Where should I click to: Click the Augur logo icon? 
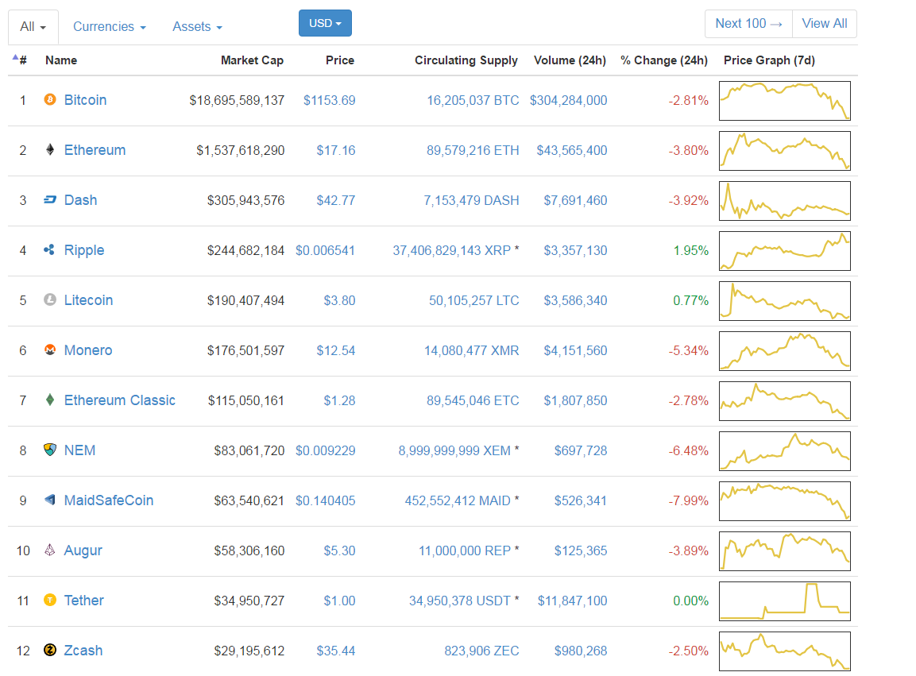pos(50,550)
